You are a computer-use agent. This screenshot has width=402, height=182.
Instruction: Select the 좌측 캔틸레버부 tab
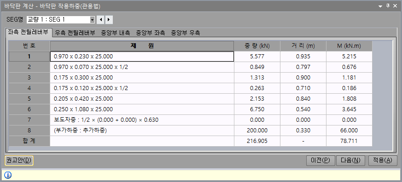(28, 32)
